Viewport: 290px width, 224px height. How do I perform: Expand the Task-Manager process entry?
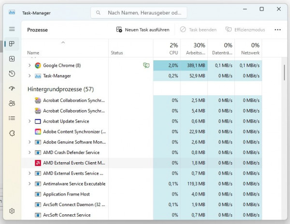point(29,76)
